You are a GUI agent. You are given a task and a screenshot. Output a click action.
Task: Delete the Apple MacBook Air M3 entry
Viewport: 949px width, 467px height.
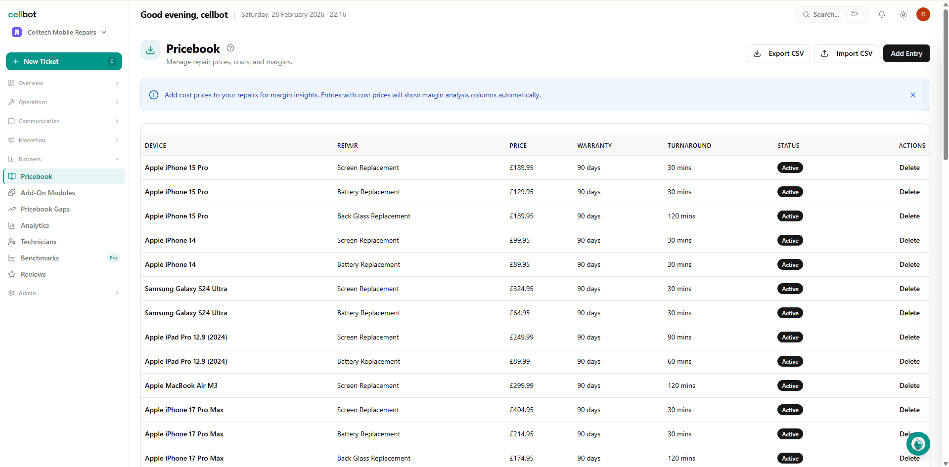tap(909, 385)
